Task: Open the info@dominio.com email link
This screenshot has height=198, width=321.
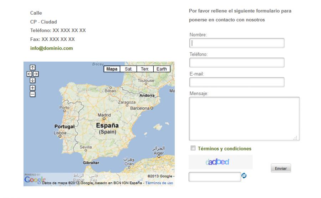Action: point(52,48)
